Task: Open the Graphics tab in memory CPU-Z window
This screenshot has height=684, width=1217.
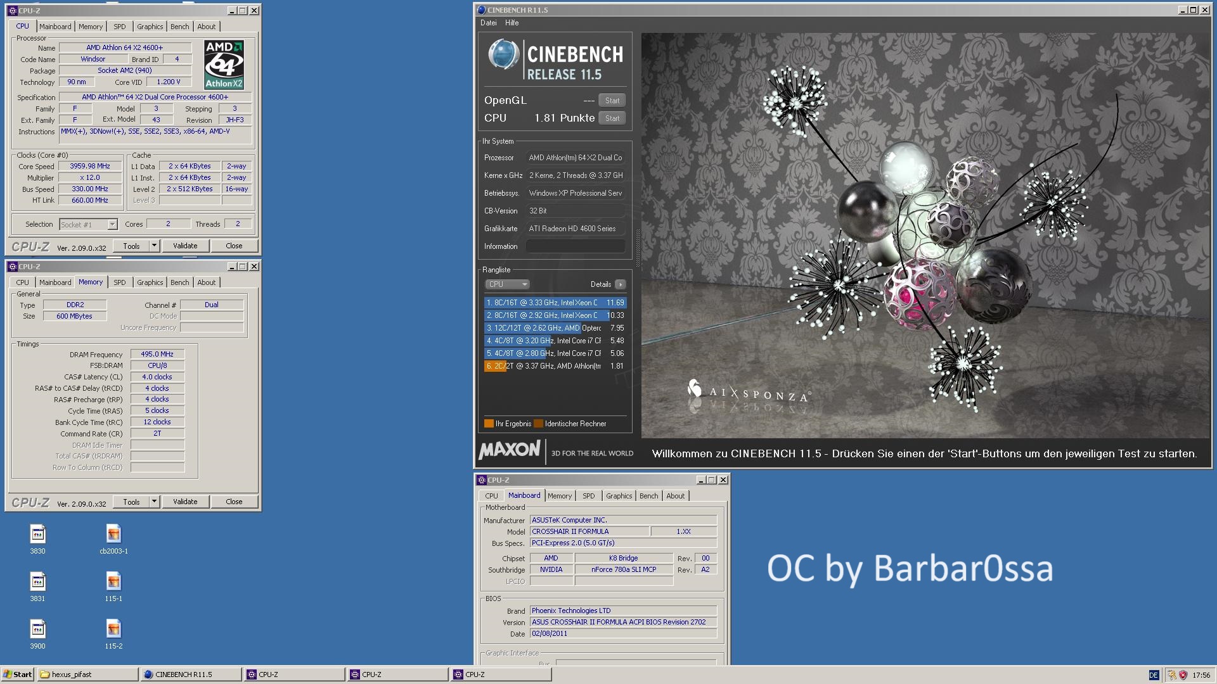Action: (x=150, y=282)
